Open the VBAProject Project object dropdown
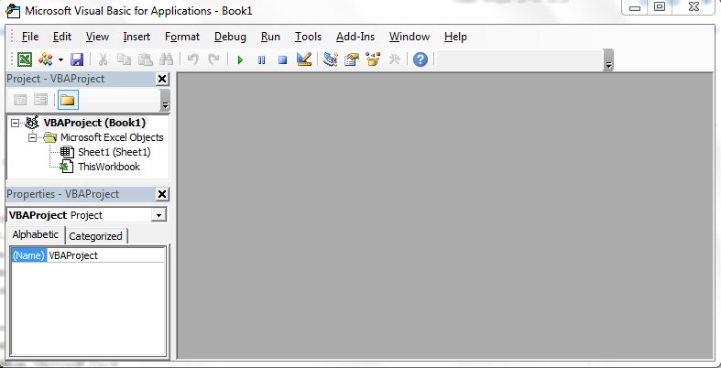721x368 pixels. tap(158, 215)
